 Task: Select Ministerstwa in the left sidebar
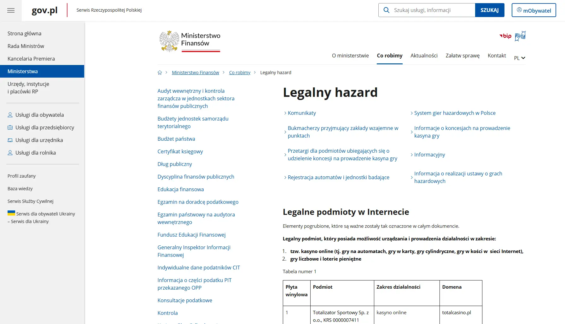tap(42, 71)
